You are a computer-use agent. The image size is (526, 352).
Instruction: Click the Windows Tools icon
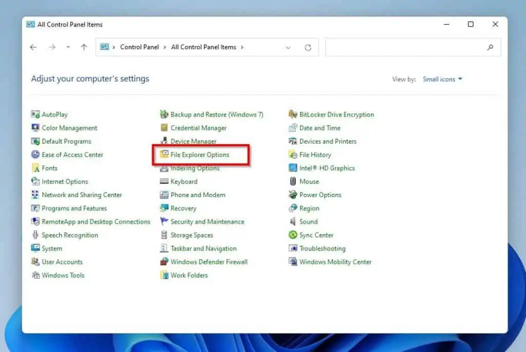(35, 276)
